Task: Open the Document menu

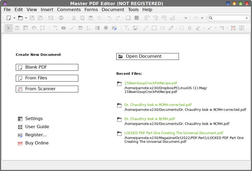Action: tap(113, 9)
